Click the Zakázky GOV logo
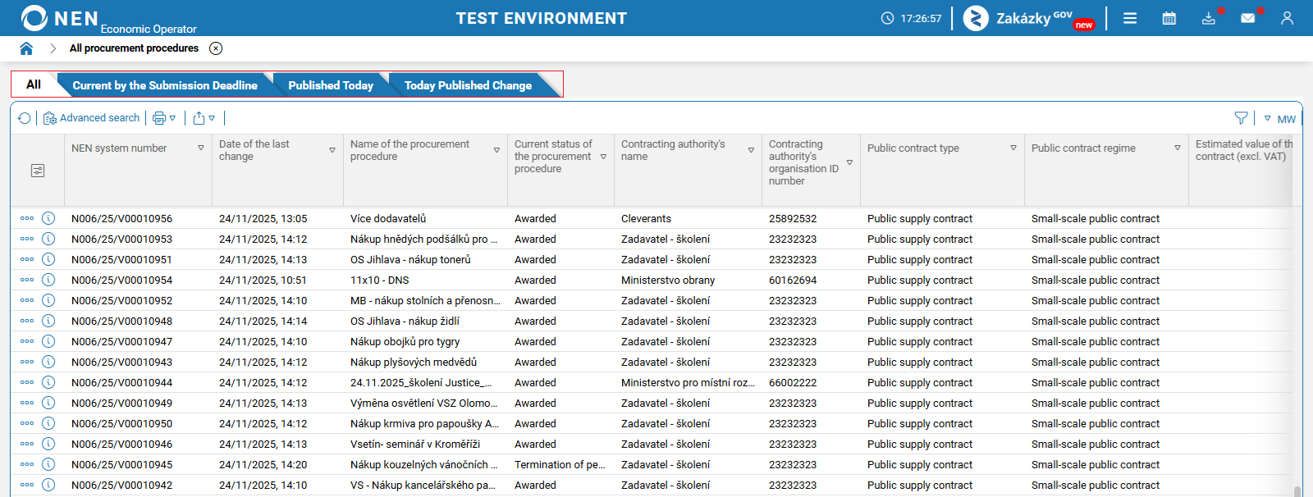The image size is (1313, 497). coord(1029,18)
